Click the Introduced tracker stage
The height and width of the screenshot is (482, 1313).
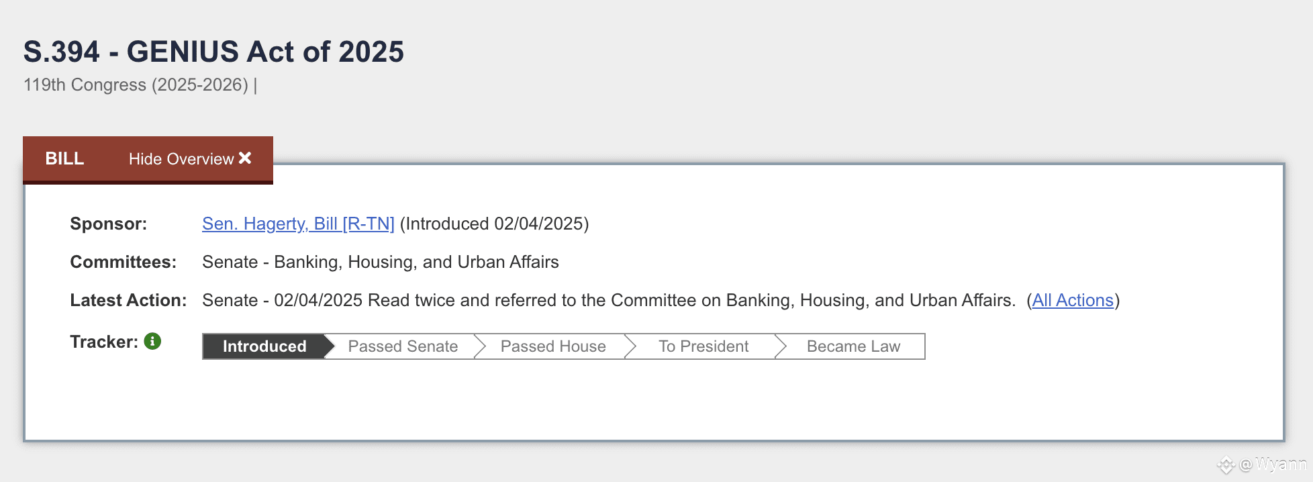pyautogui.click(x=264, y=346)
